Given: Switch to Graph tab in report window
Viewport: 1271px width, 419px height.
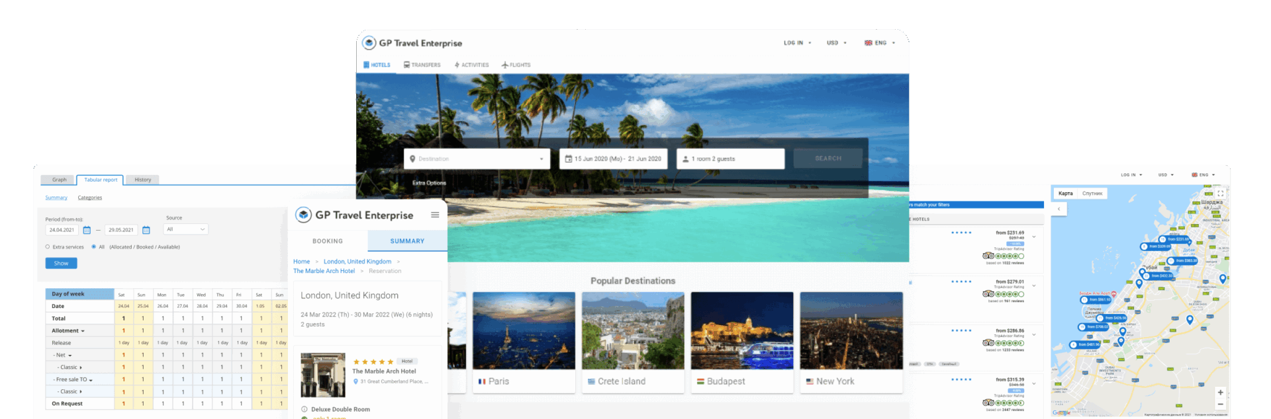Looking at the screenshot, I should (x=59, y=180).
